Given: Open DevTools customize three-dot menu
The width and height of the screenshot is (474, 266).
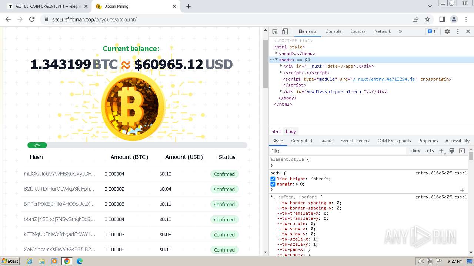Looking at the screenshot, I should click(x=458, y=31).
